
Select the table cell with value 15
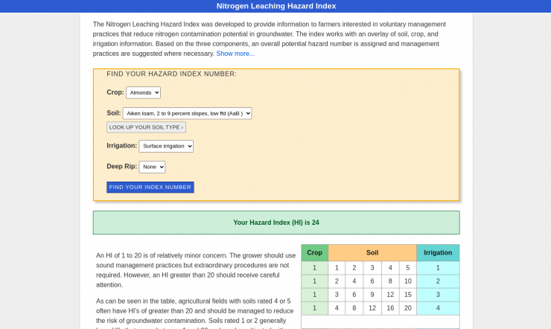point(407,294)
